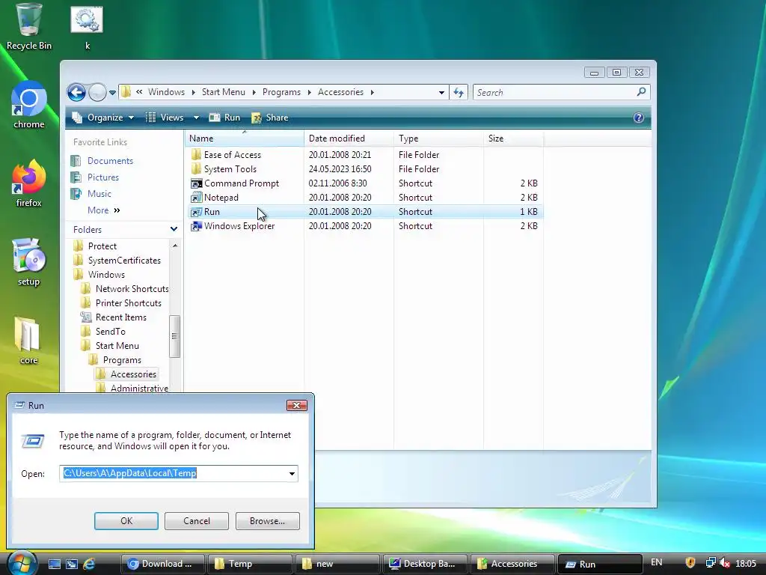
Task: Open recent pages dropdown beside nav arrows
Action: click(112, 92)
